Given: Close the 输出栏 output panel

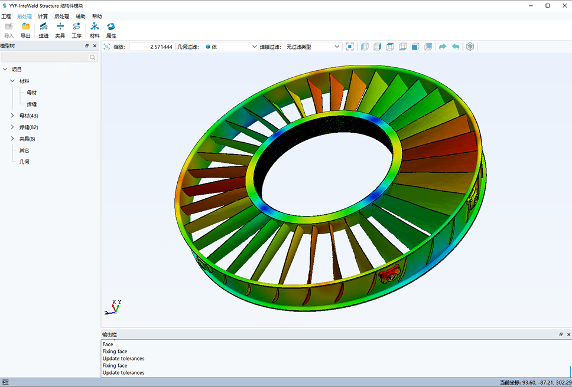Looking at the screenshot, I should [568, 334].
